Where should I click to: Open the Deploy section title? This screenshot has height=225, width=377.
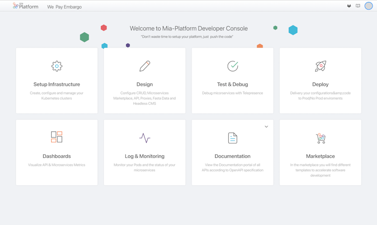[x=320, y=84]
